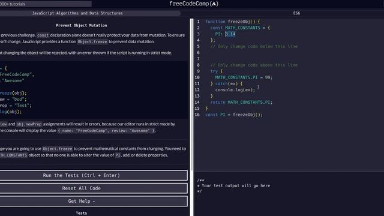The height and width of the screenshot is (216, 384).
Task: Open the ES6 breadcrumb link
Action: pyautogui.click(x=296, y=13)
